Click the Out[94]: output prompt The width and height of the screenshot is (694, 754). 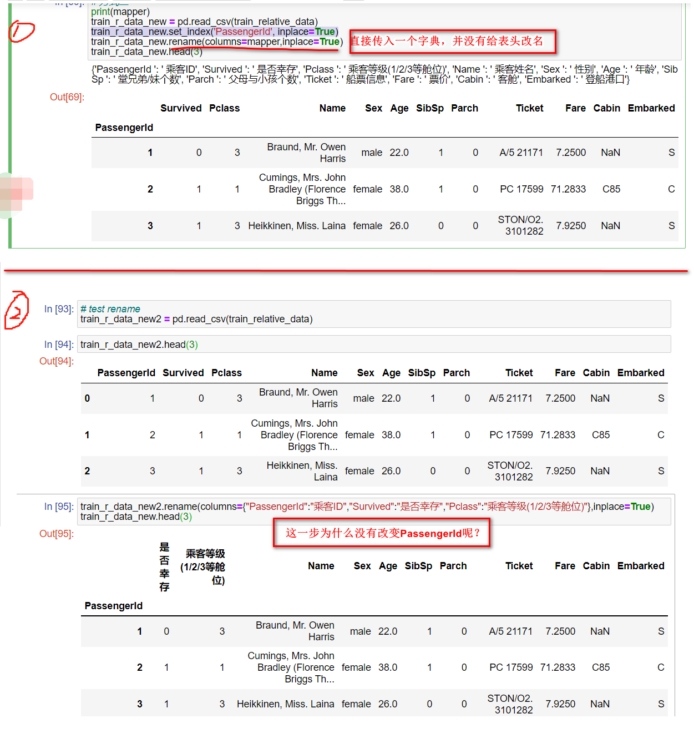[x=57, y=361]
